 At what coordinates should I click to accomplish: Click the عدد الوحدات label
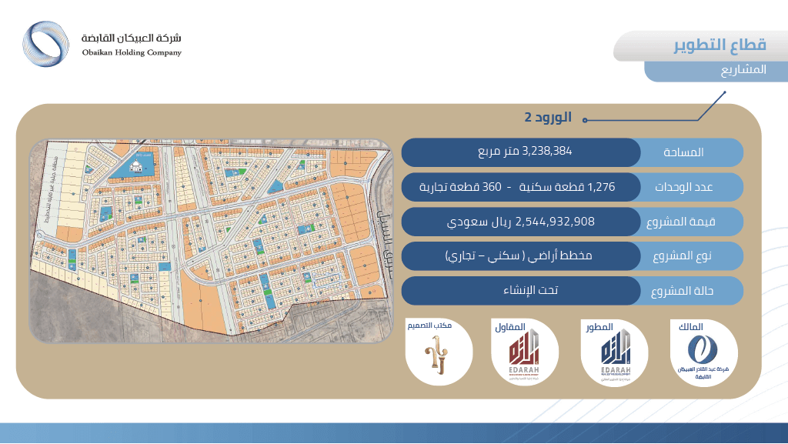(x=683, y=187)
